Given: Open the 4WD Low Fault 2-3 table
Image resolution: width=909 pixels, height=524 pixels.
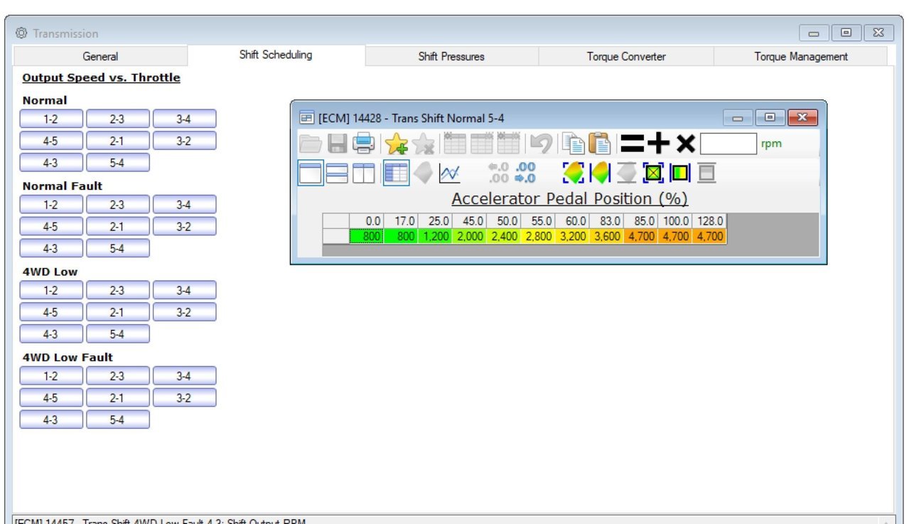Looking at the screenshot, I should pos(118,376).
